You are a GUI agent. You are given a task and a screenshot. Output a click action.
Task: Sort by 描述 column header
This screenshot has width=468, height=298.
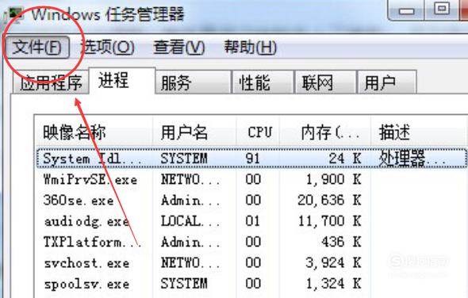coord(419,132)
